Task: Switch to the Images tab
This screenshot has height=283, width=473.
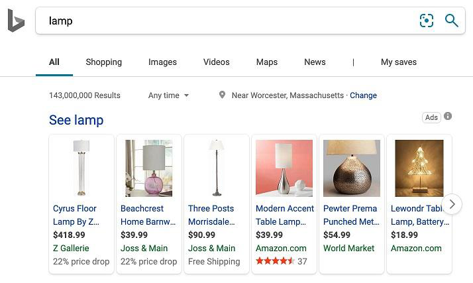Action: click(x=162, y=62)
